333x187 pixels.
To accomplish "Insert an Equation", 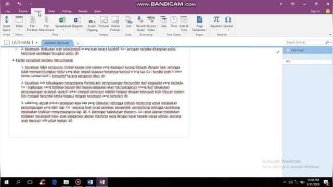I will [216, 23].
